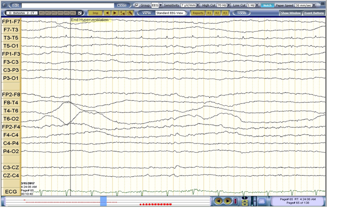Image resolution: width=340 pixels, height=218 pixels.
Task: Go to next page with right playback arrow
Action: coord(228,201)
